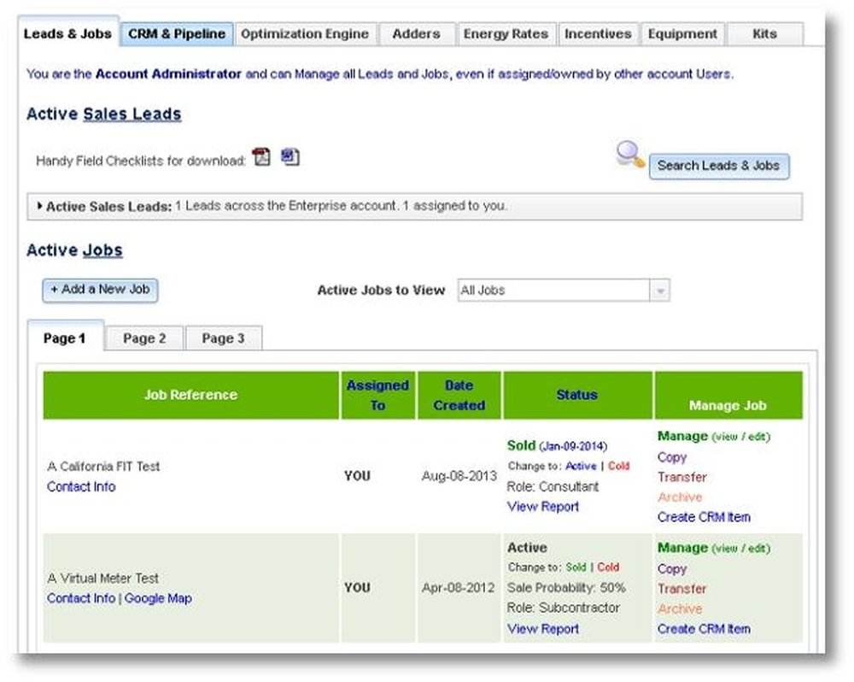This screenshot has width=854, height=682.
Task: Download the PDF field checklist icon
Action: coord(261,157)
